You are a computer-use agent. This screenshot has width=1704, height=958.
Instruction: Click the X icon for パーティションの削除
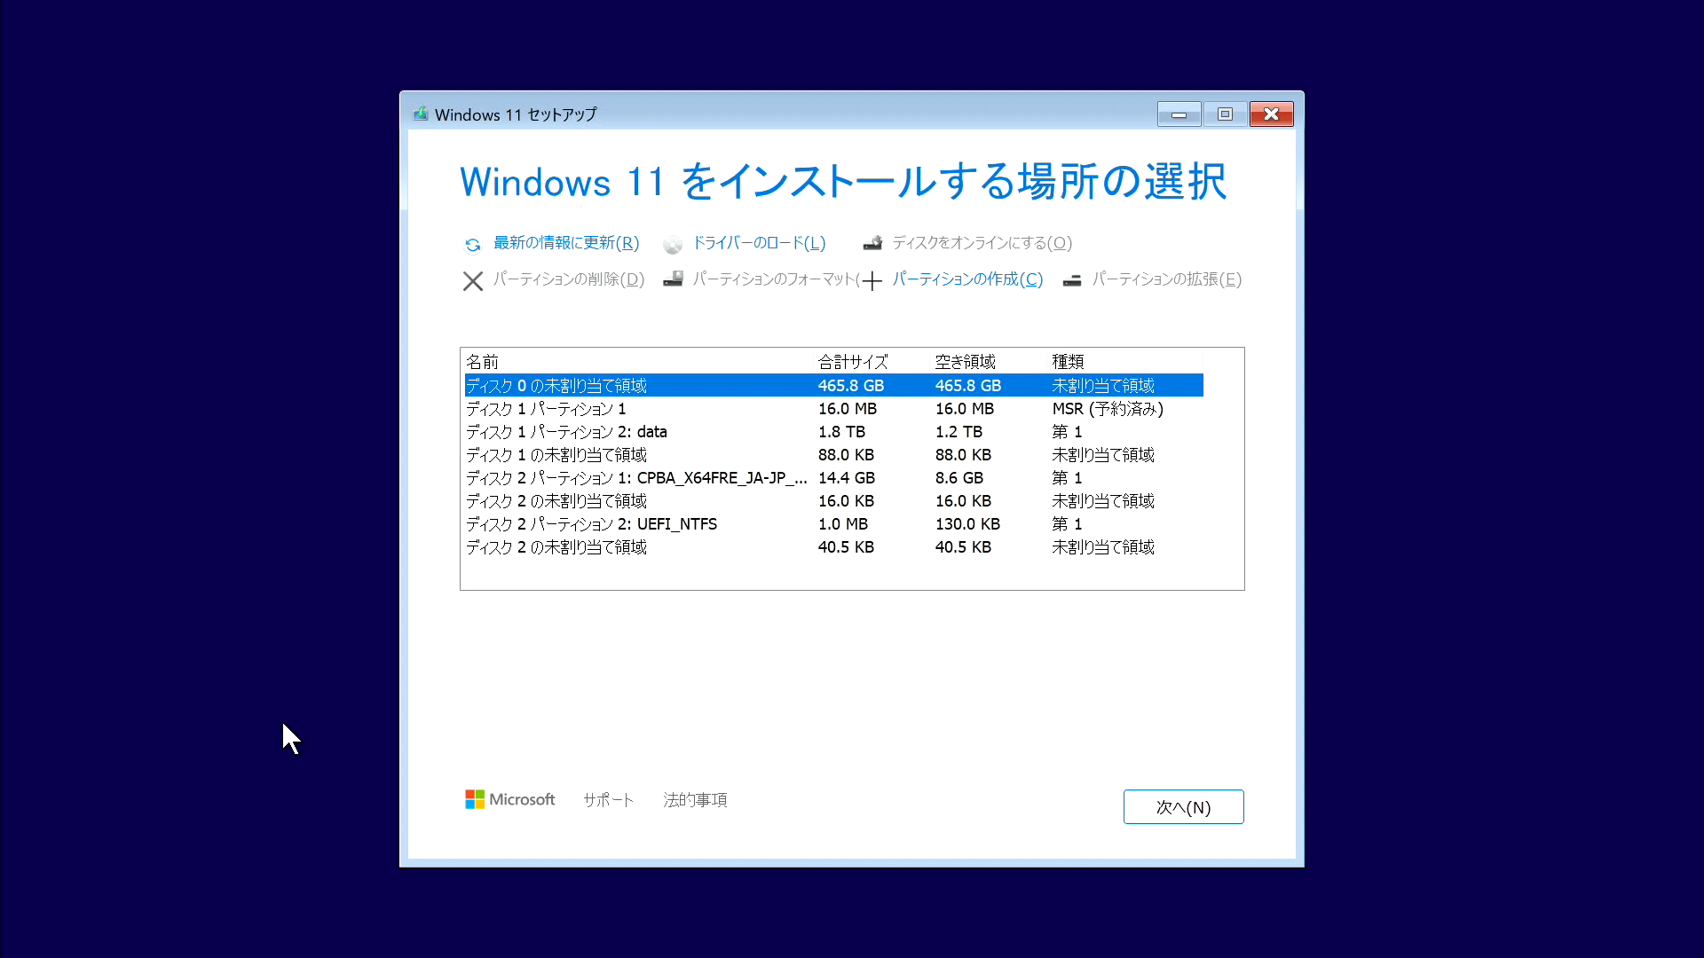pyautogui.click(x=473, y=281)
